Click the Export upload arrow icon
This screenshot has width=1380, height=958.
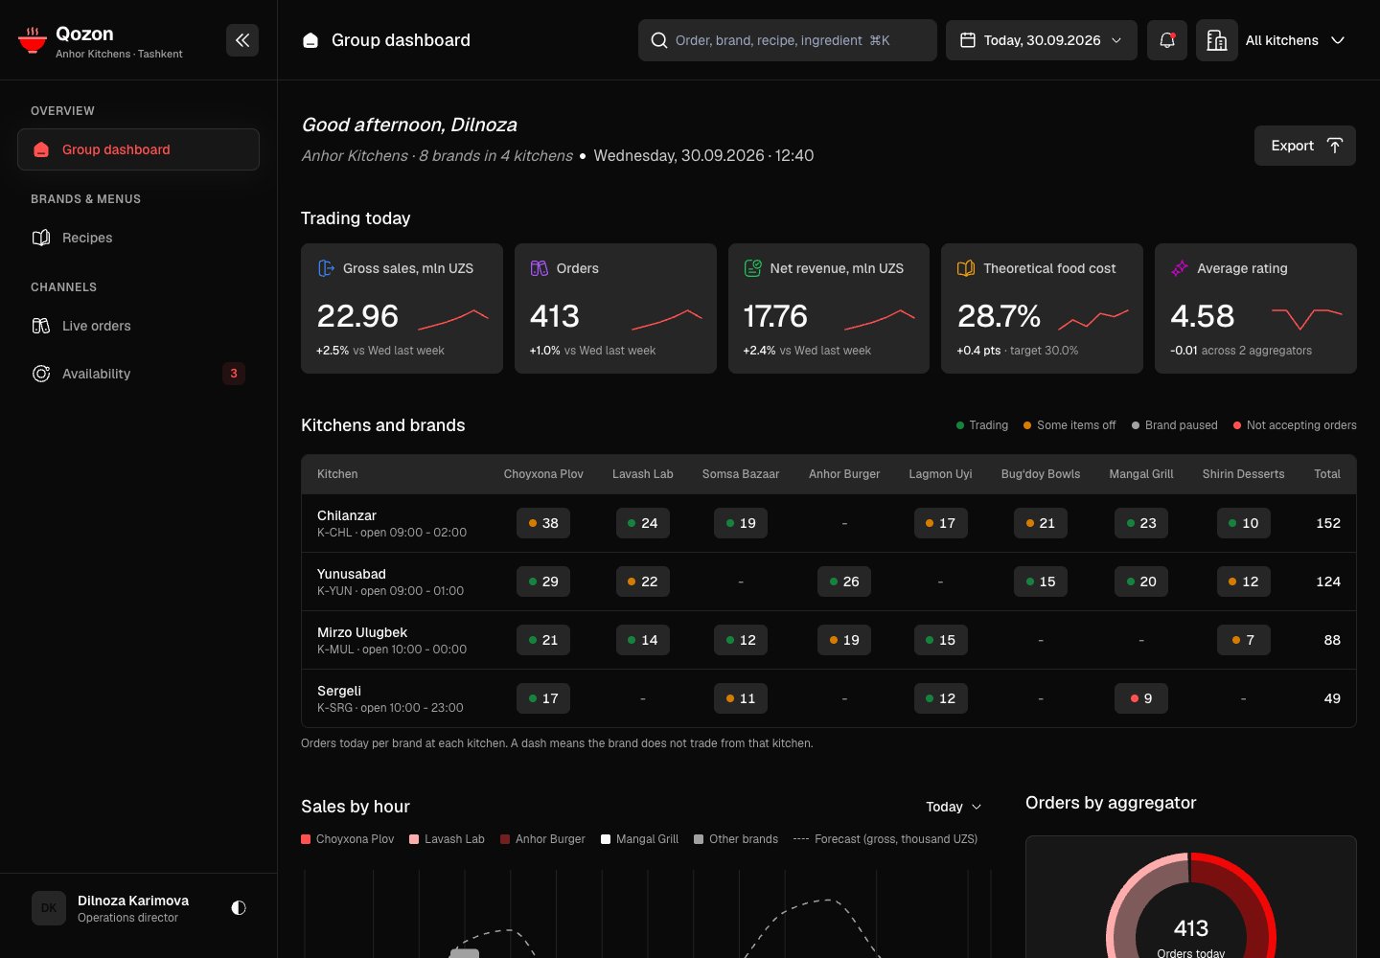pyautogui.click(x=1335, y=146)
